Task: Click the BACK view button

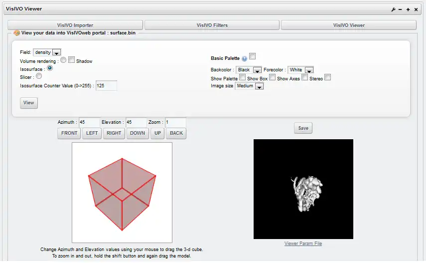Action: [x=176, y=133]
